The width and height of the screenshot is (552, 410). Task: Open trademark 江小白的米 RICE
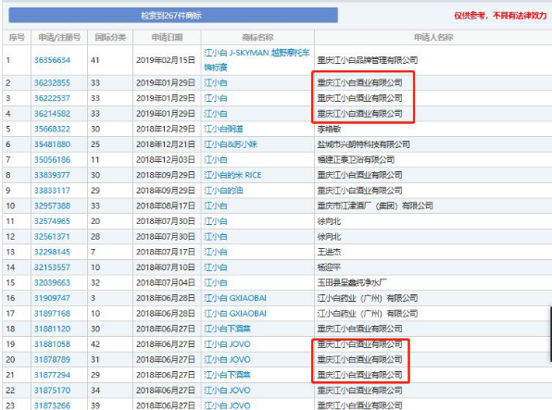pos(232,175)
